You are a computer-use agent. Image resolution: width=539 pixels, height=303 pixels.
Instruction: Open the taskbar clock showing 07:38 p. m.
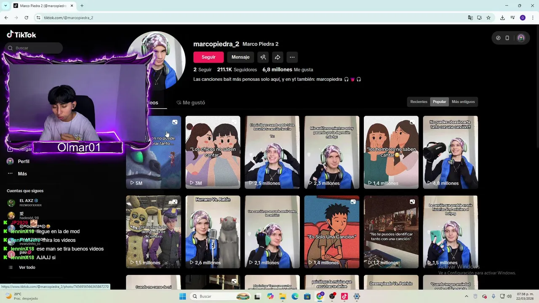(525, 296)
